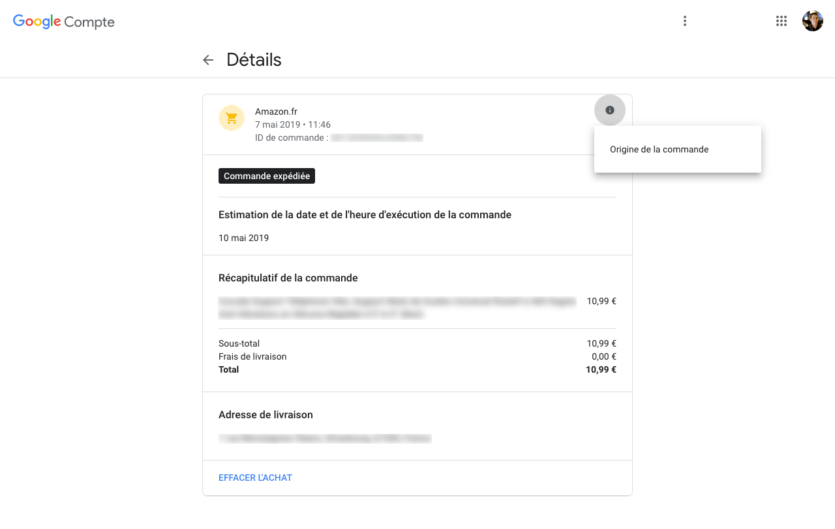Click the date 7 mai 2019 • 11:46

293,124
